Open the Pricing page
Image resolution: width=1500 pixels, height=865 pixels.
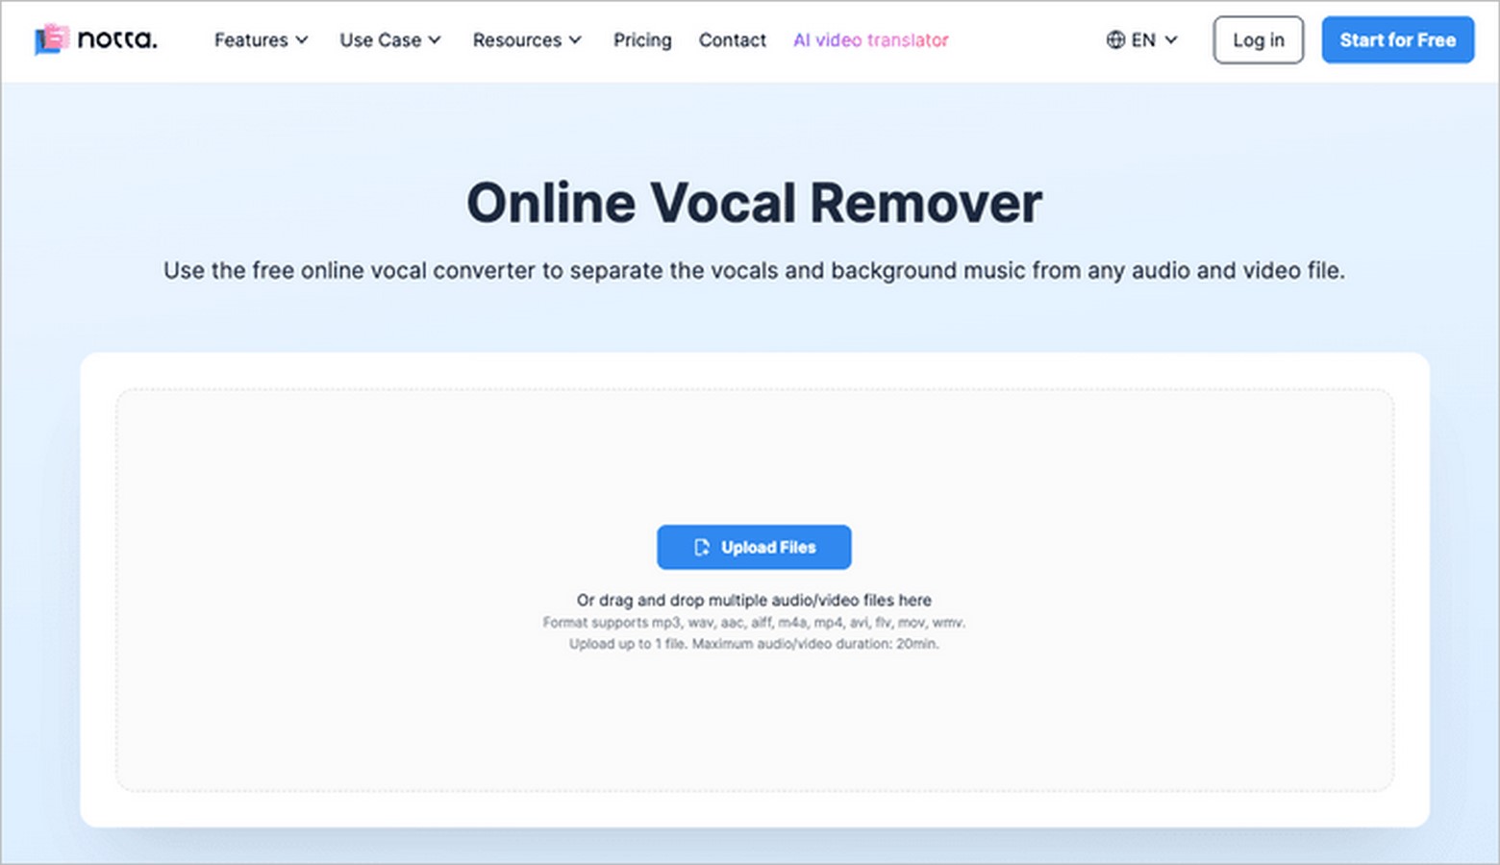click(x=642, y=40)
